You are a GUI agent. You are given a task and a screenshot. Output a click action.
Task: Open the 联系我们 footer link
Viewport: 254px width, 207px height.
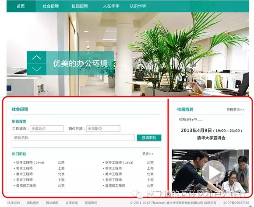coord(91,203)
